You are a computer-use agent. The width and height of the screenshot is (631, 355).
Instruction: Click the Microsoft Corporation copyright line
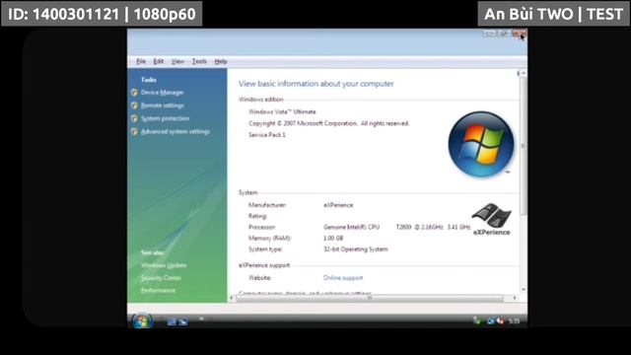tap(328, 123)
